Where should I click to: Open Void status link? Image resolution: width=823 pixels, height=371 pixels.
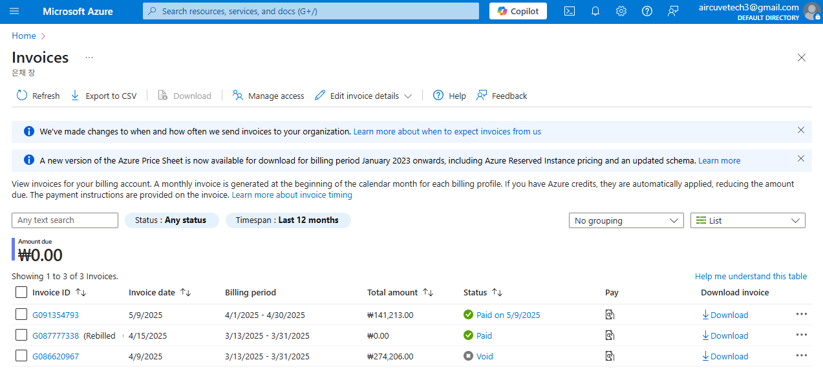(x=484, y=357)
